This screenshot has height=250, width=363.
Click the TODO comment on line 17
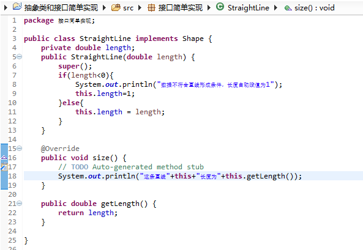click(x=131, y=167)
